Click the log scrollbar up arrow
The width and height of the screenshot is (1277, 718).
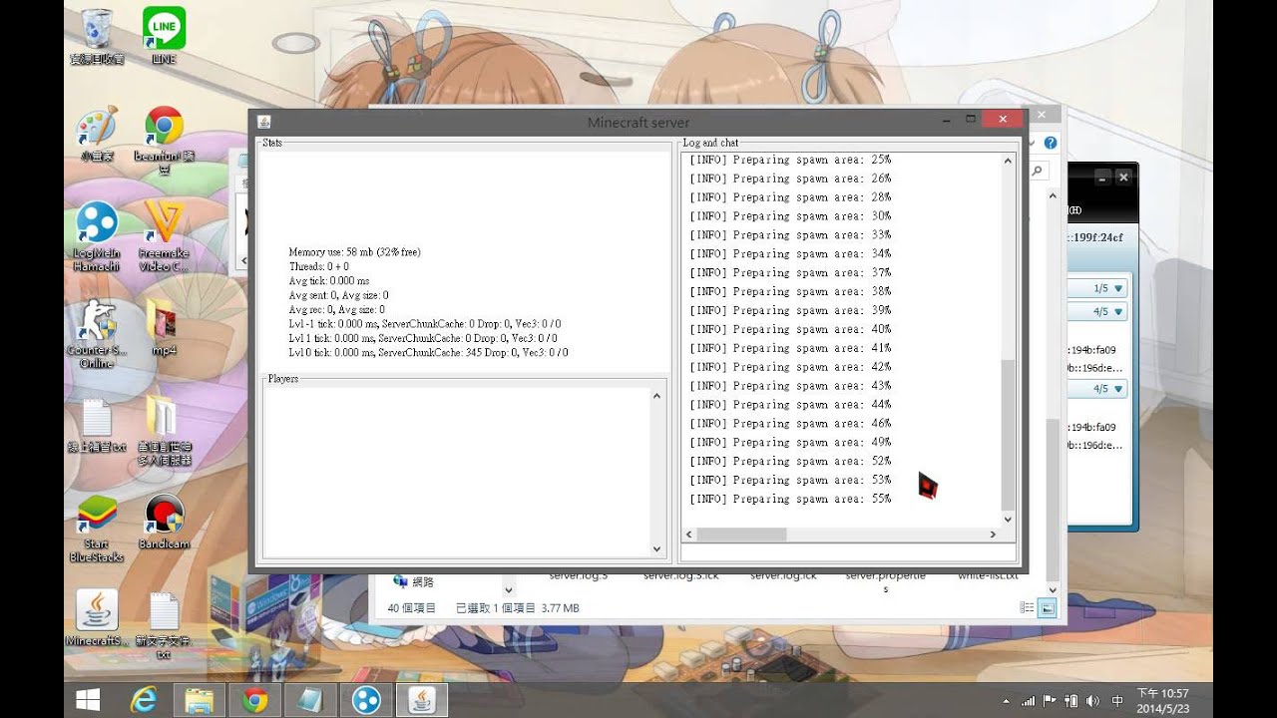point(1007,161)
